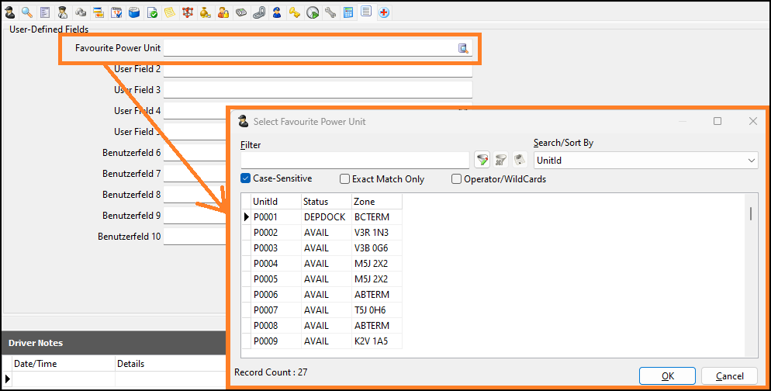Open the calculator icon in the toolbar

[348, 12]
